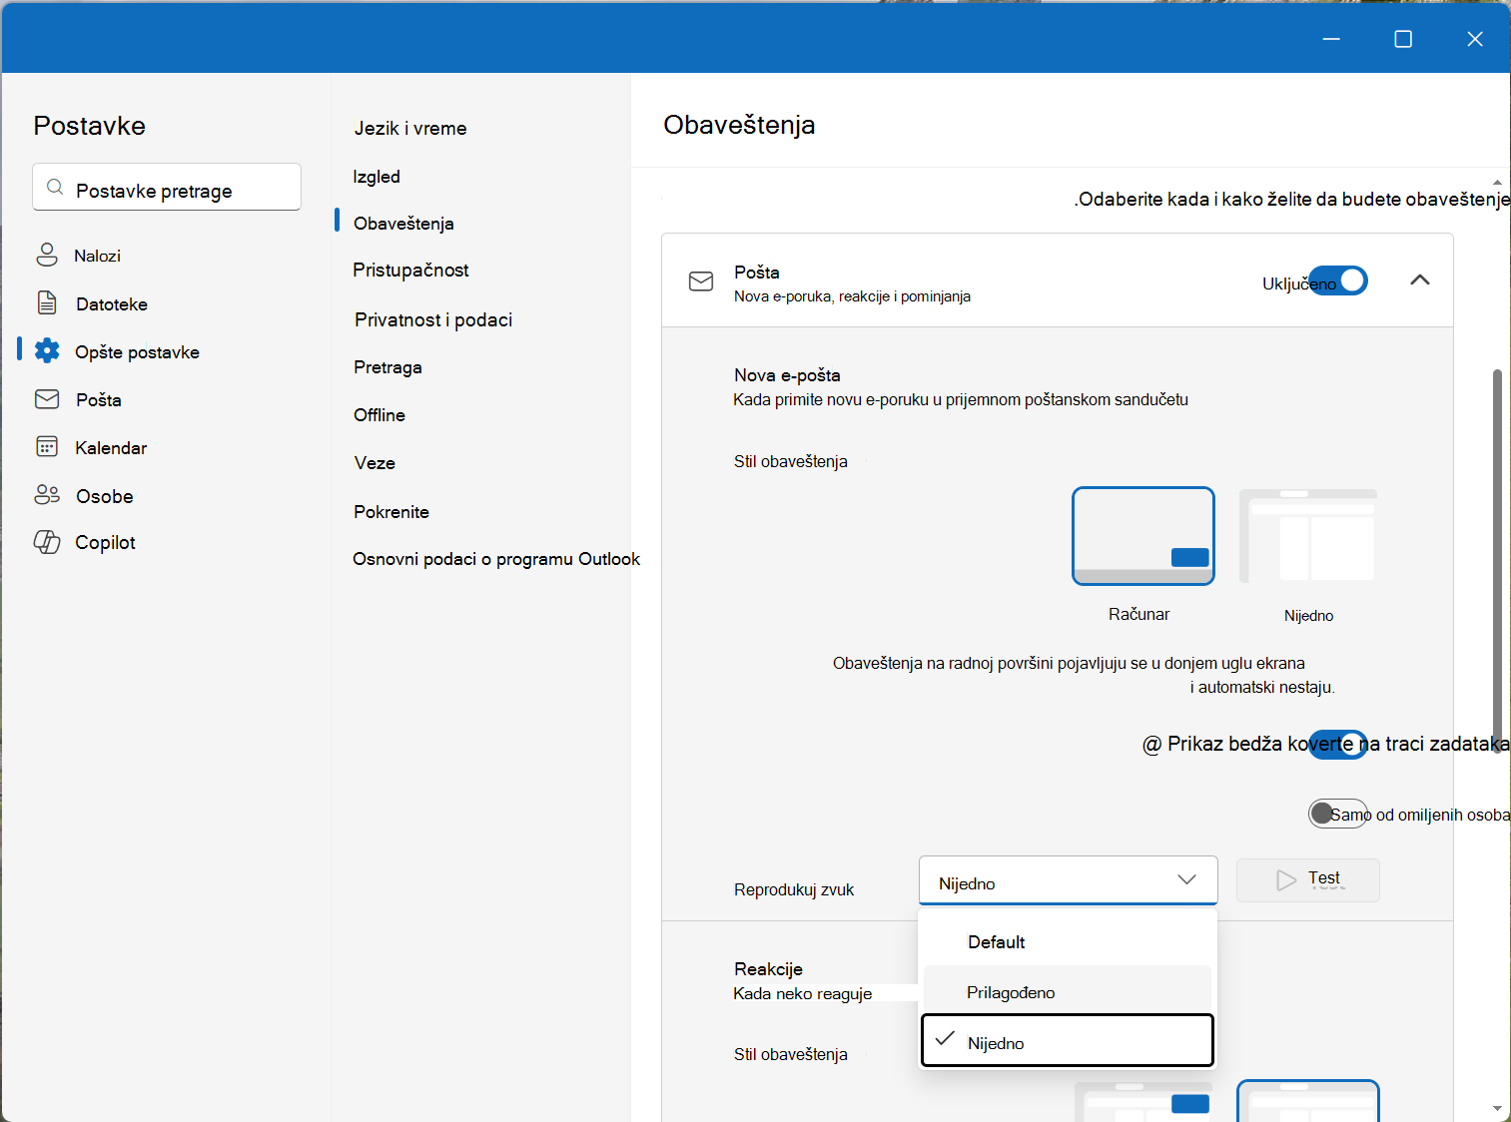Open the Copilot icon
The height and width of the screenshot is (1122, 1511).
click(x=47, y=542)
